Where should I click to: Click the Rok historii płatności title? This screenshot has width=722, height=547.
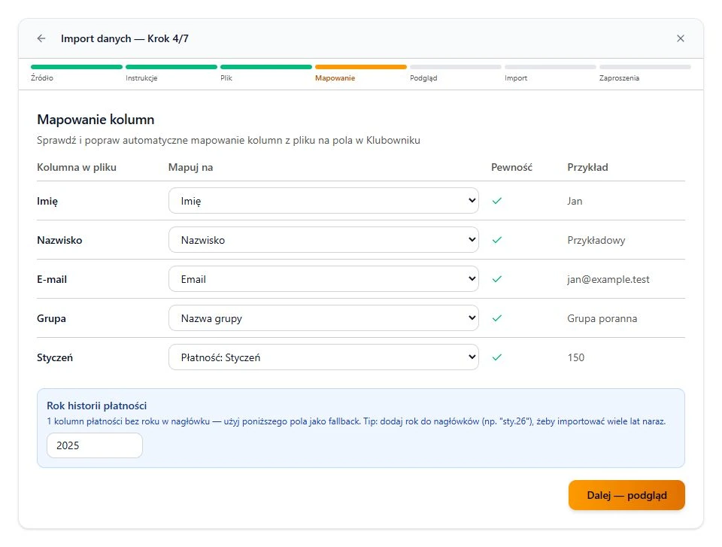tap(97, 406)
